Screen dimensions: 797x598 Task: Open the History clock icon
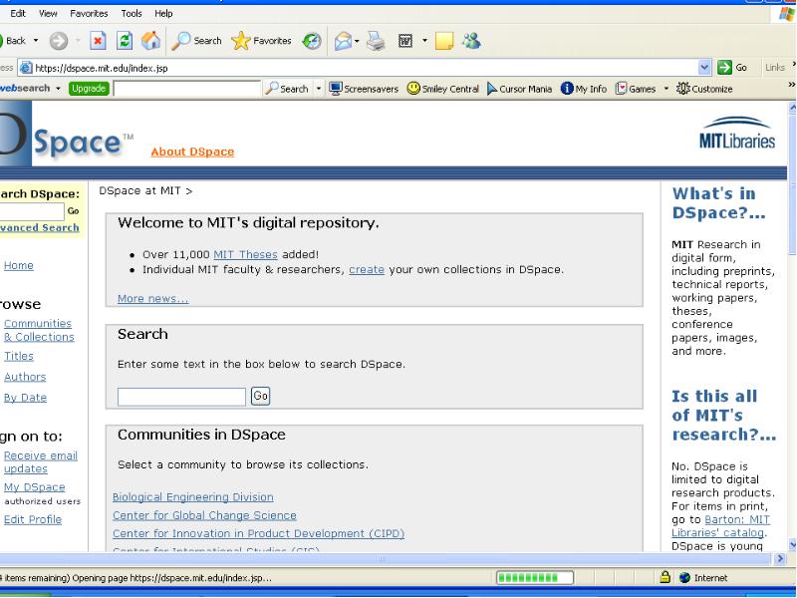312,41
